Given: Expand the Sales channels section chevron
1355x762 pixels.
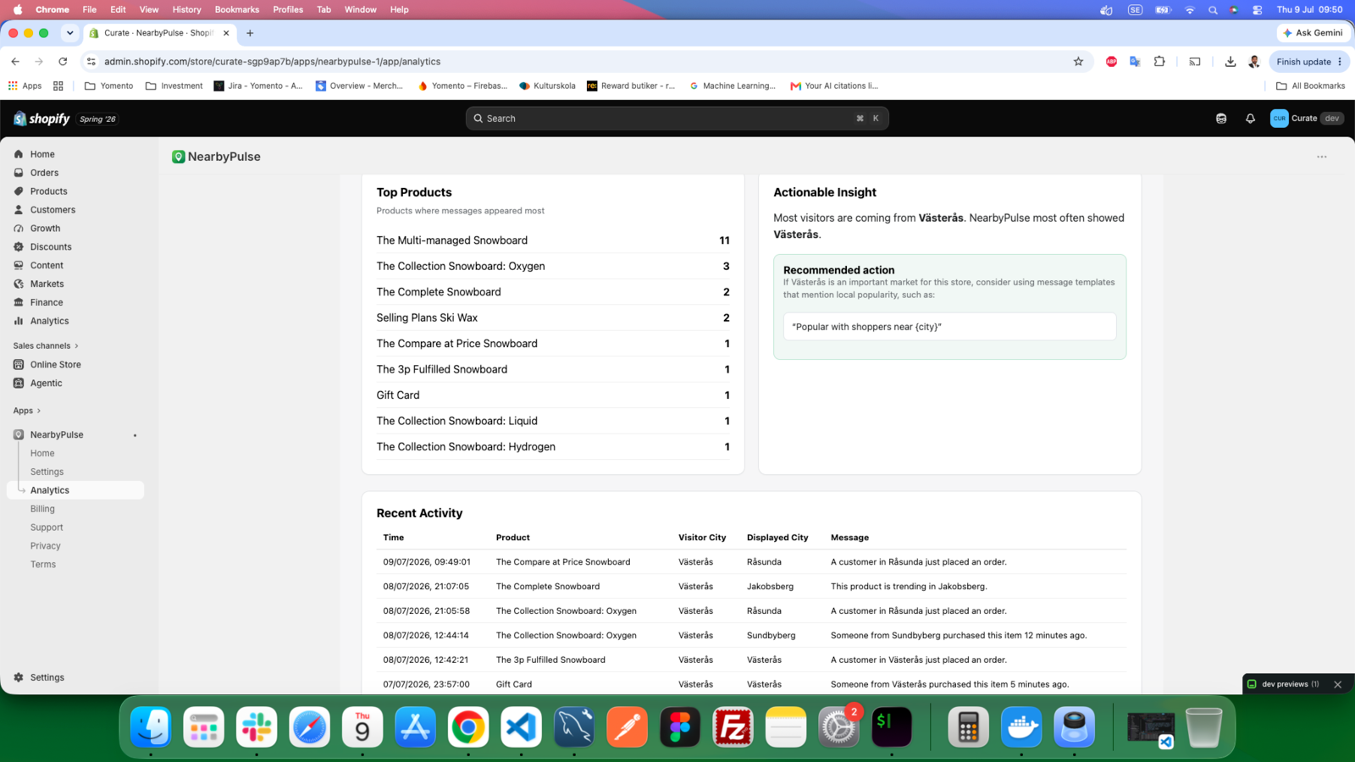Looking at the screenshot, I should click(76, 346).
